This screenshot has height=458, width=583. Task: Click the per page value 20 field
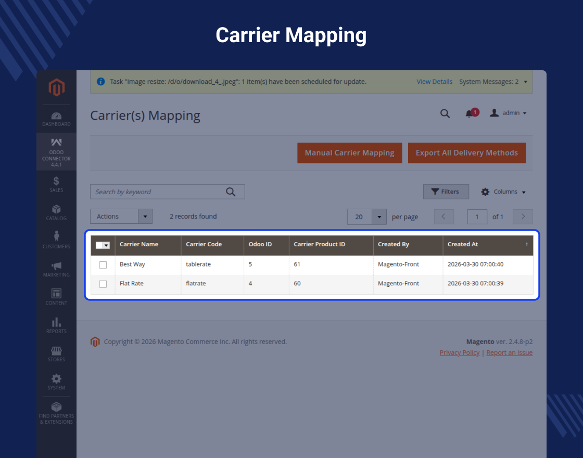[x=359, y=217]
